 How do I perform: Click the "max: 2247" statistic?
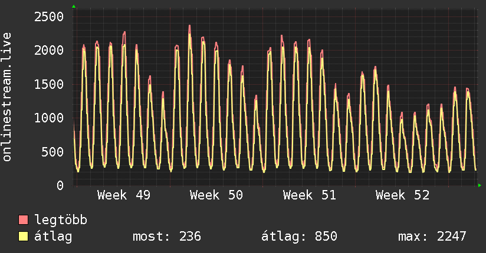[432, 237]
